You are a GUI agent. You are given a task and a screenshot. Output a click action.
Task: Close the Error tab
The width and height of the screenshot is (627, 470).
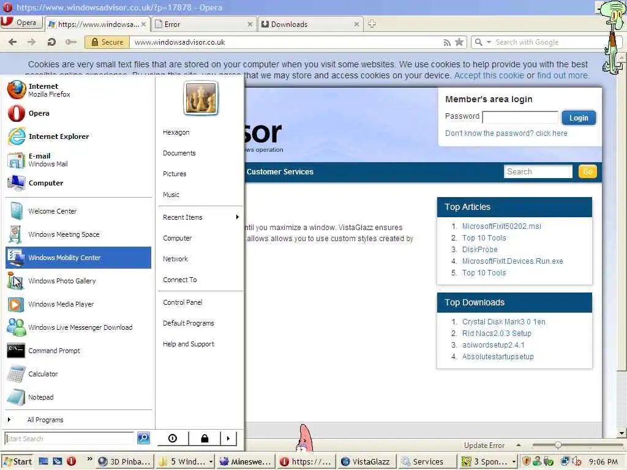point(250,24)
